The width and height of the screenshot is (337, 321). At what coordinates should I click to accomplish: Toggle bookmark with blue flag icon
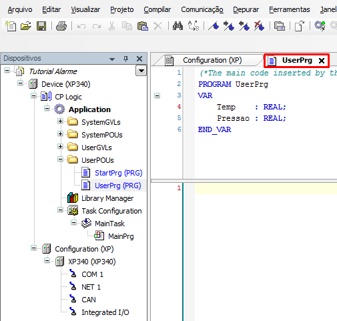coord(214,26)
